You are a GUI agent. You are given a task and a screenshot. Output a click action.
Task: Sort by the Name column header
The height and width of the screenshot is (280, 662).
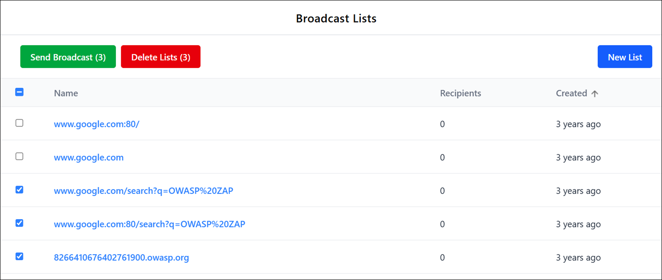pyautogui.click(x=66, y=93)
